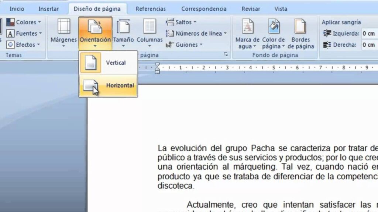Expand the Fuentes dropdown arrow
The width and height of the screenshot is (378, 212).
tap(41, 33)
